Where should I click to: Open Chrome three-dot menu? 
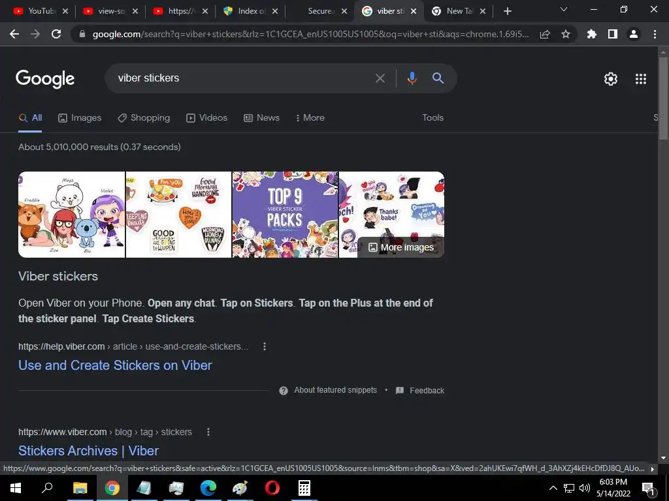[x=655, y=34]
